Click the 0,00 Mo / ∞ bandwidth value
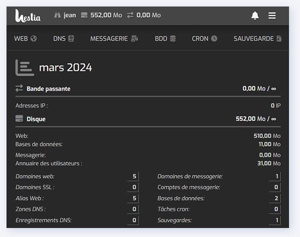The image size is (300, 237). coord(259,88)
